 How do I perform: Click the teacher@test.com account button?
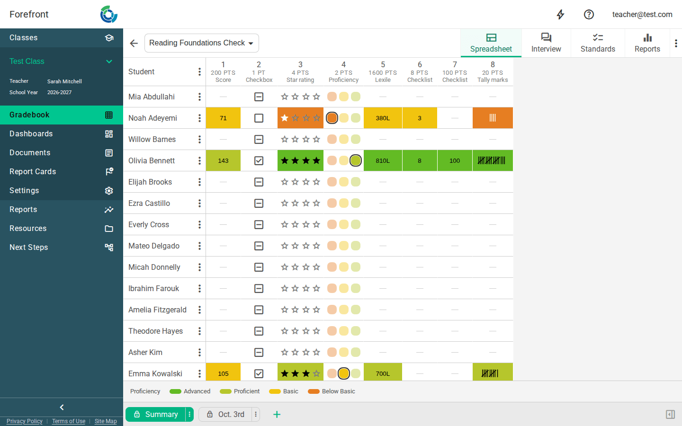point(642,15)
